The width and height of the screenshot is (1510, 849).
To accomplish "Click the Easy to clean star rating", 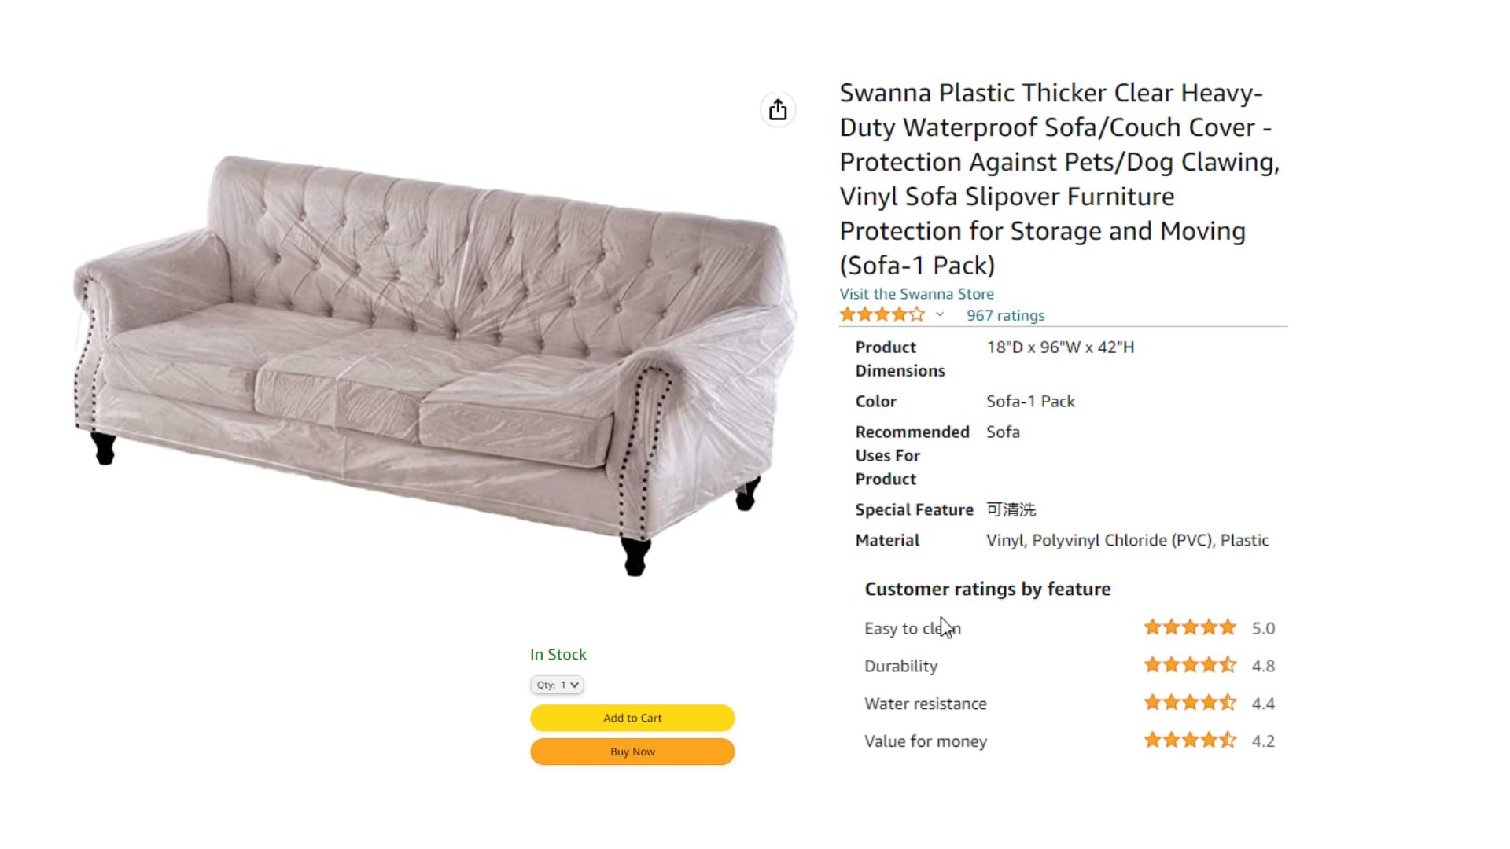I will tap(1190, 627).
